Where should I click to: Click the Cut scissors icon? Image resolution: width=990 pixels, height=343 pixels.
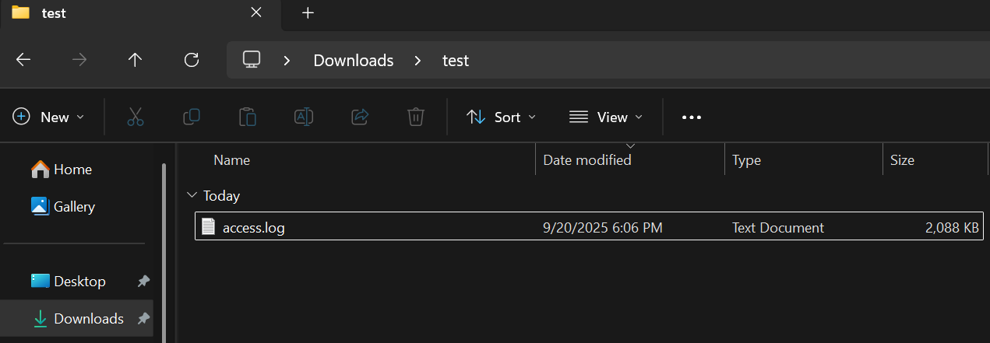136,117
